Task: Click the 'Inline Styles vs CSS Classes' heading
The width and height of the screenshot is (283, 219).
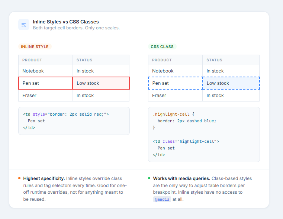Action: click(x=66, y=22)
